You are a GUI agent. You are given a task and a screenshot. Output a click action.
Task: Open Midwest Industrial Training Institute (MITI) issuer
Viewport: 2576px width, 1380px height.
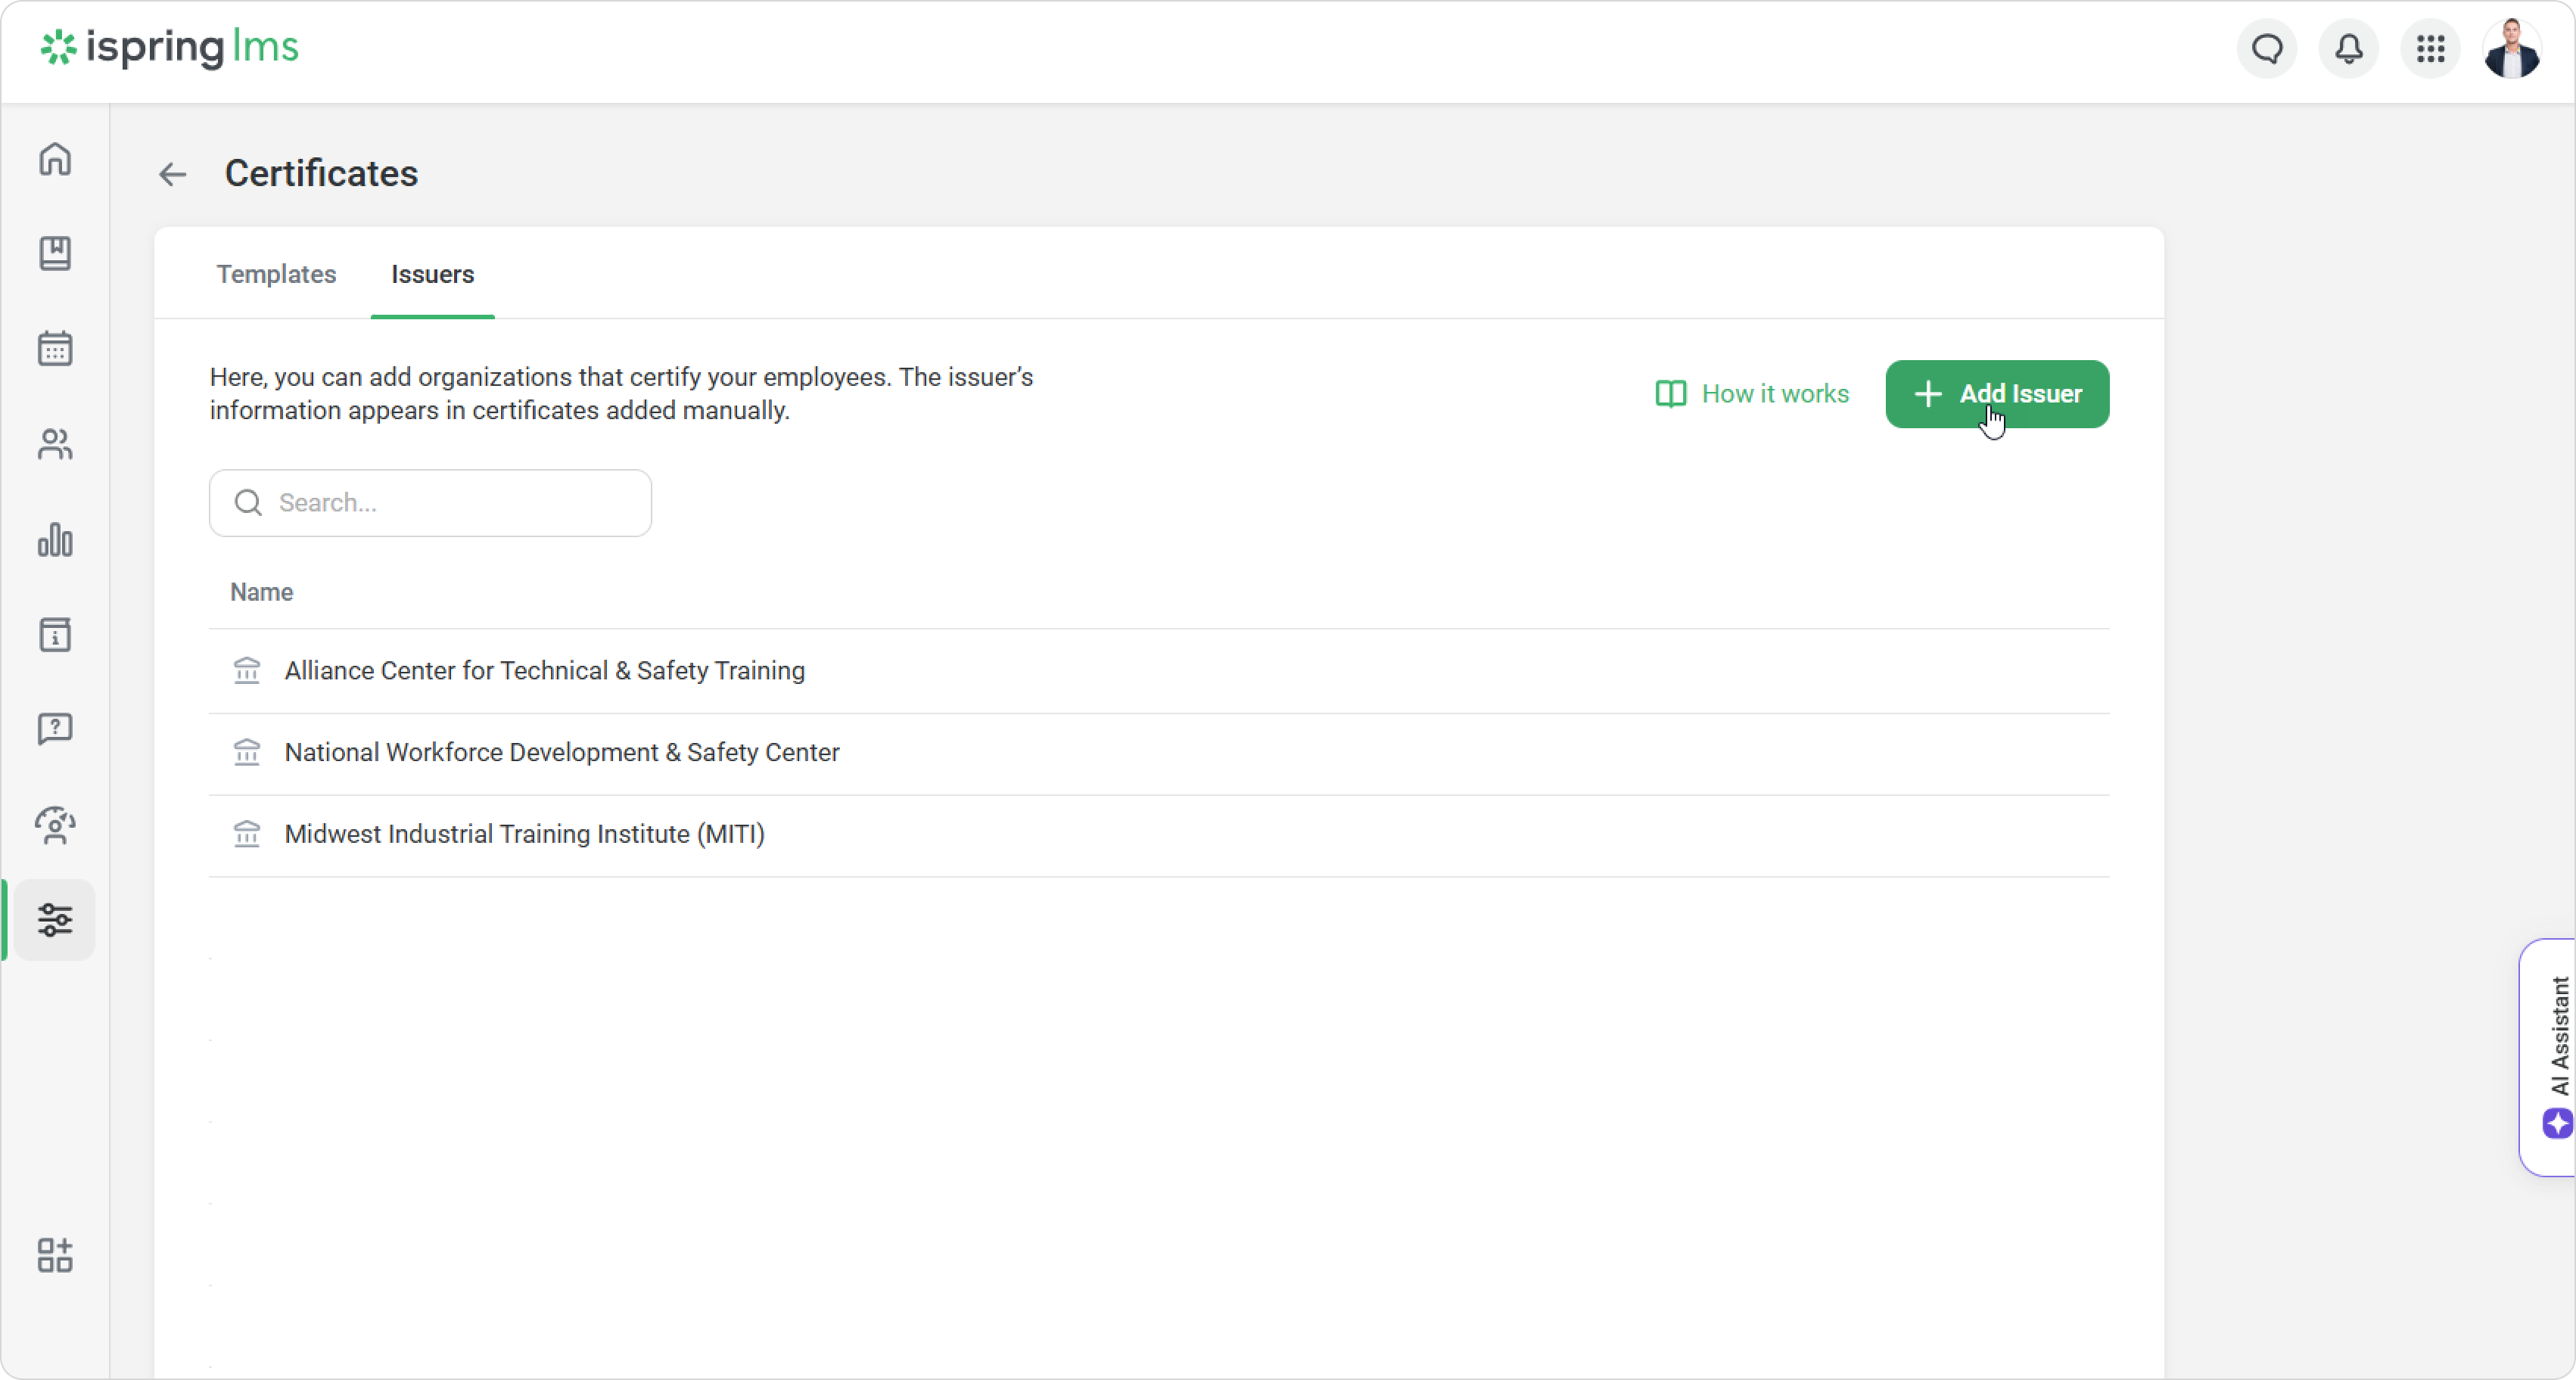point(524,834)
